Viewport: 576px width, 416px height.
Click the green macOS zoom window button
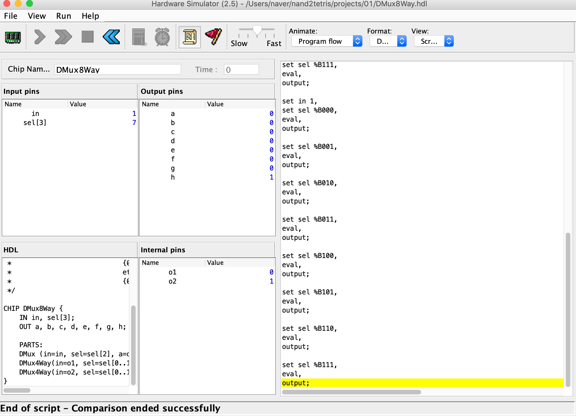coord(29,3)
